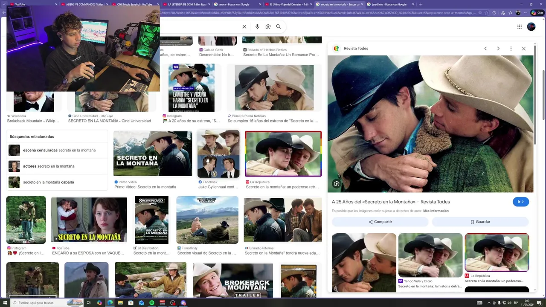The image size is (546, 307).
Task: Click the Ir visit button
Action: (x=521, y=202)
